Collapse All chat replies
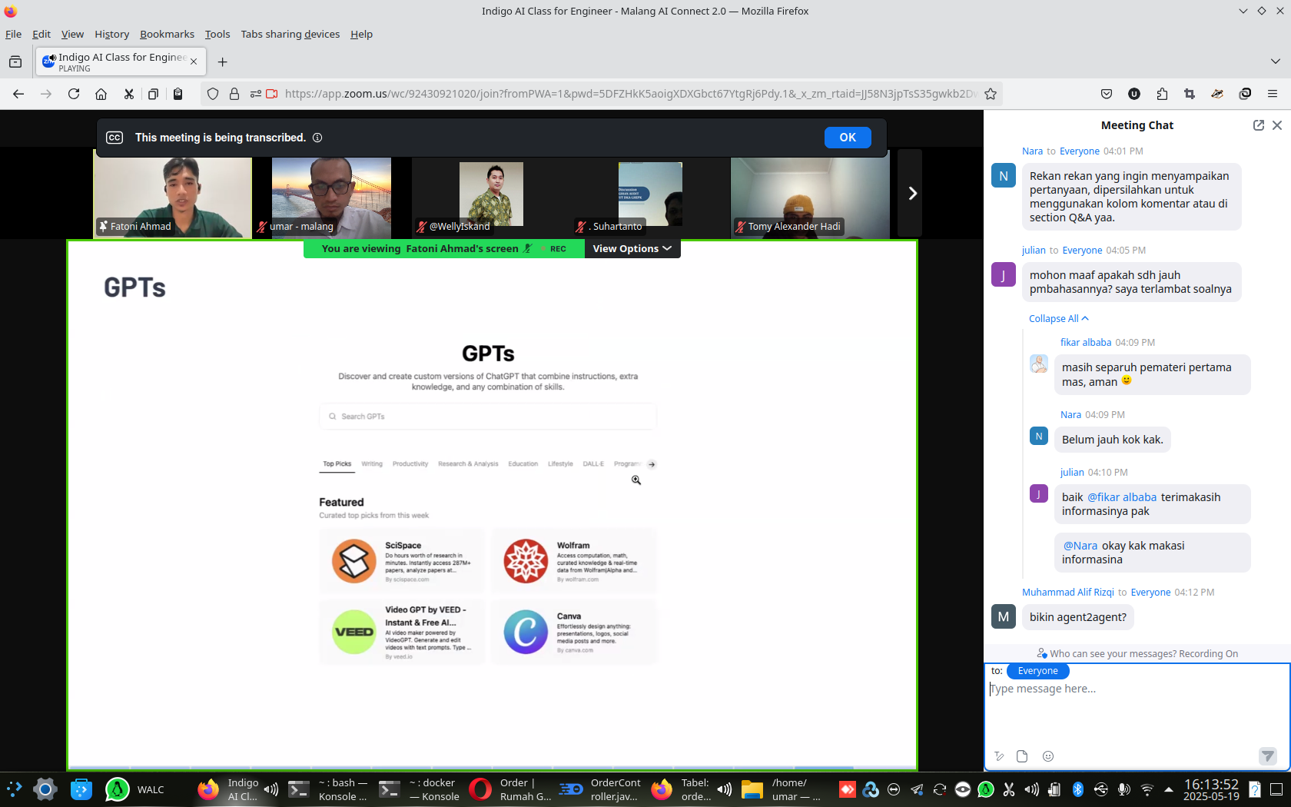Image resolution: width=1291 pixels, height=807 pixels. (x=1058, y=318)
